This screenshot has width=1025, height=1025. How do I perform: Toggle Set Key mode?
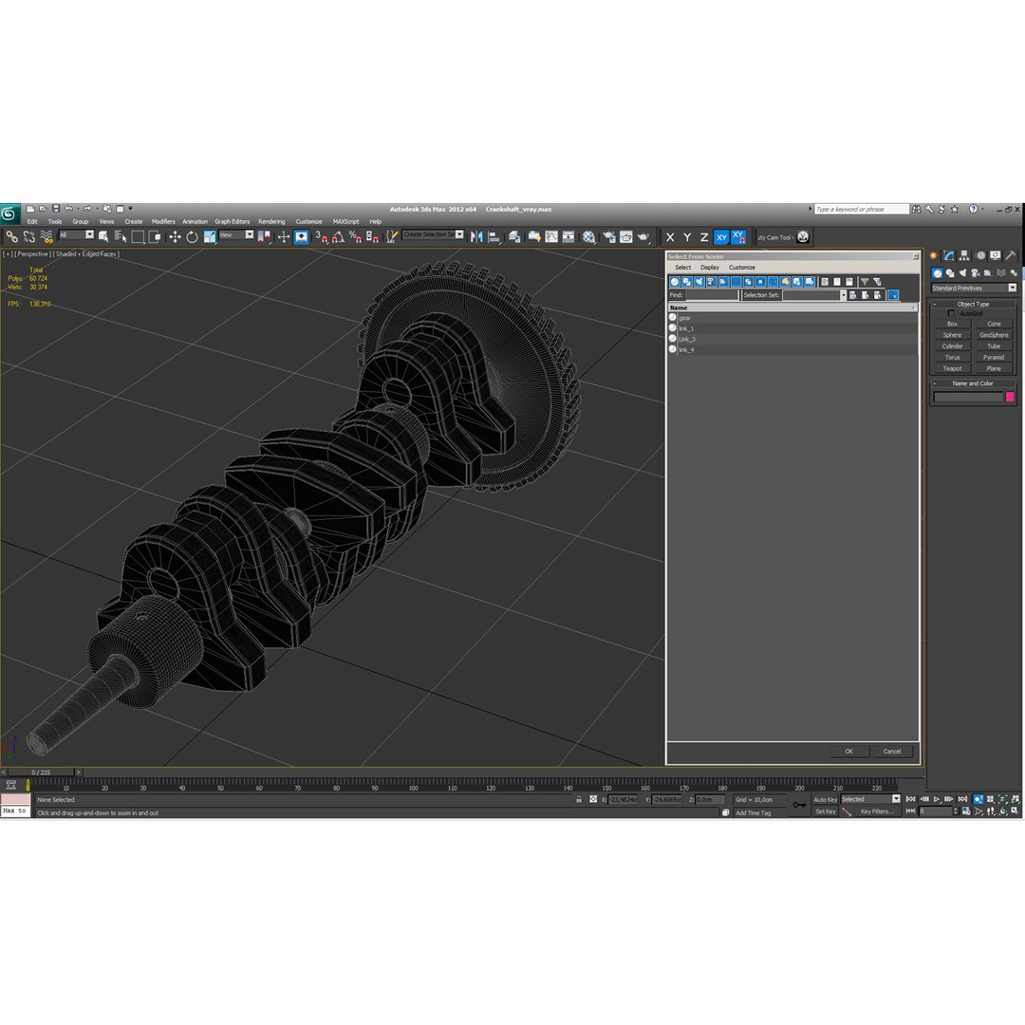[825, 811]
